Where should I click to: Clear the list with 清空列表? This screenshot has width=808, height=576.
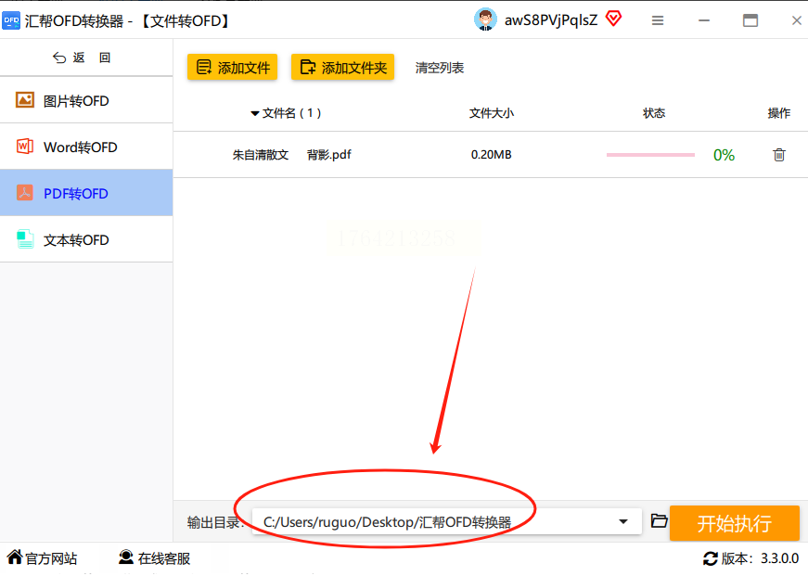coord(440,68)
